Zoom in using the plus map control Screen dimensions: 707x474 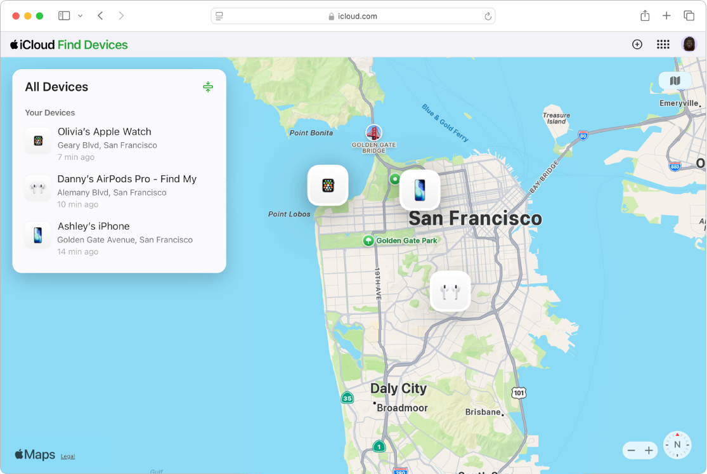click(649, 450)
